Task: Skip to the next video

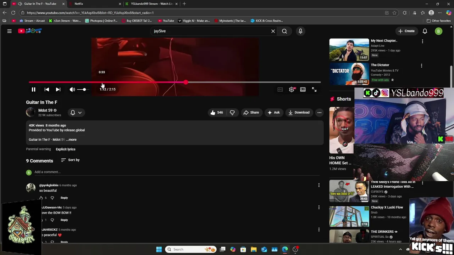Action: pyautogui.click(x=58, y=90)
